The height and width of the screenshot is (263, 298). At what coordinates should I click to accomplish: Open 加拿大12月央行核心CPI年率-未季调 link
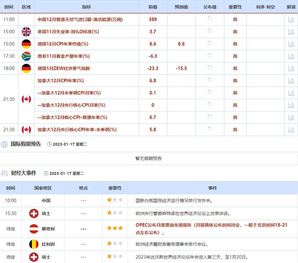click(77, 130)
